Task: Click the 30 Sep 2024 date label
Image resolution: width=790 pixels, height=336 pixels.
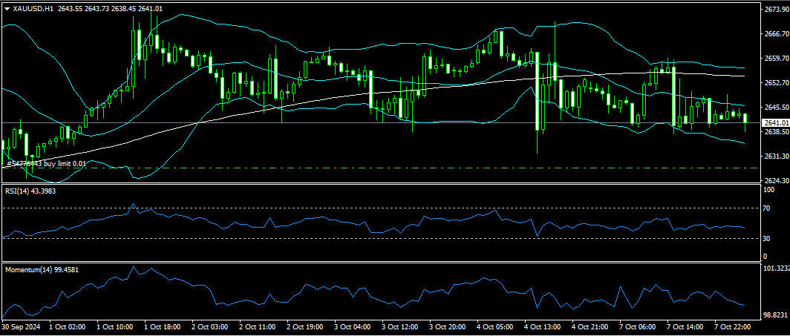Action: point(22,326)
